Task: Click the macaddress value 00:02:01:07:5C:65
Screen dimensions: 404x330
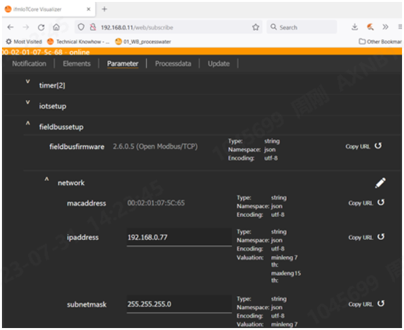Action: [156, 203]
